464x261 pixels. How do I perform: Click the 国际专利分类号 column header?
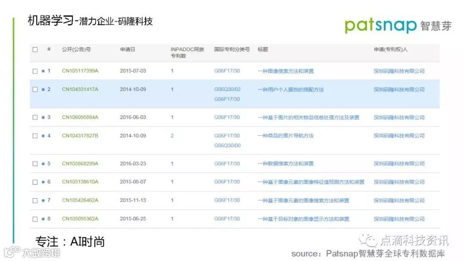(232, 49)
